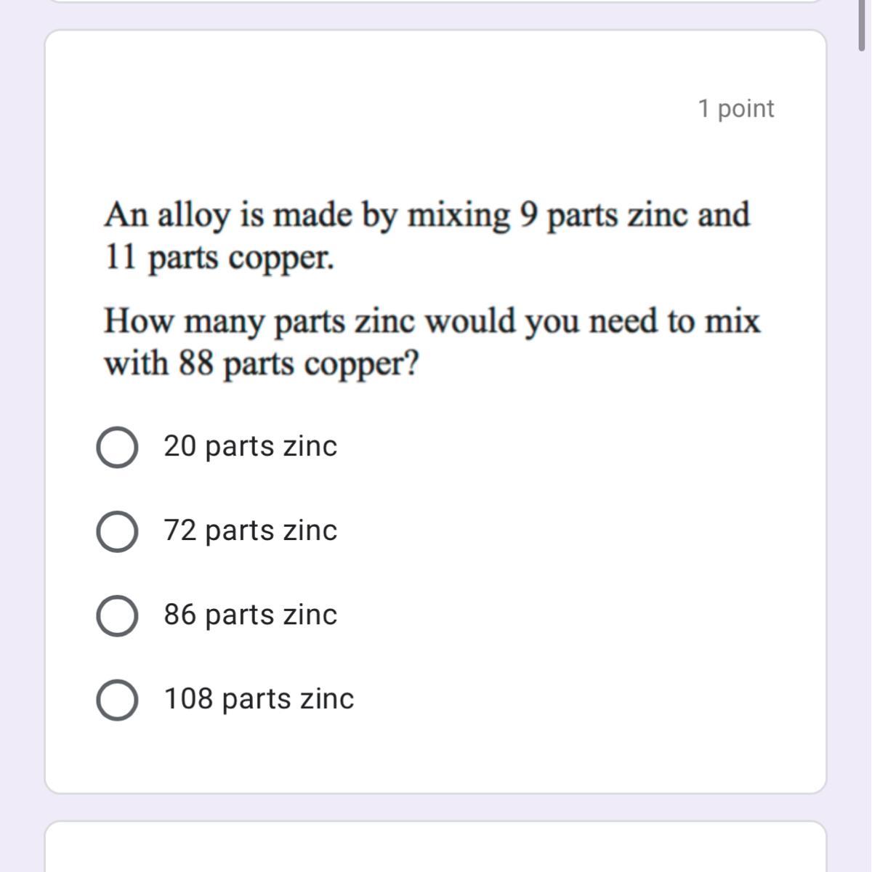The image size is (872, 872).
Task: Mark the 108 parts zinc radio circle
Action: point(117,700)
